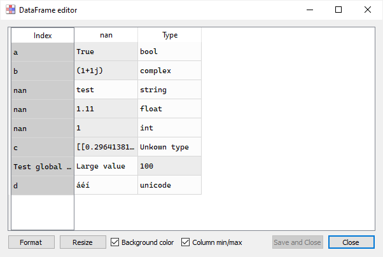Viewport: 383px width, 257px height.
Task: Click the Save and Close button
Action: tap(298, 242)
